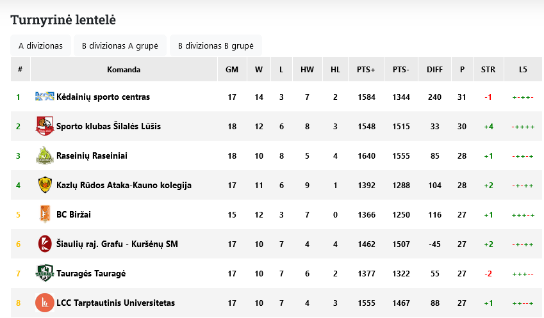Click the STR column header
This screenshot has height=318, width=544.
pyautogui.click(x=488, y=69)
